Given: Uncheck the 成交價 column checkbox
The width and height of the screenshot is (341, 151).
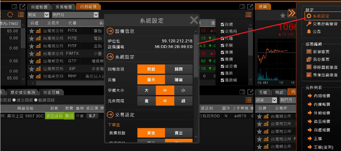Looking at the screenshot, I should [223, 66].
